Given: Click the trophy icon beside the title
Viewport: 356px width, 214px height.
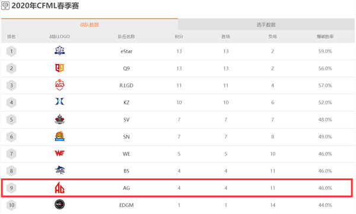Looking at the screenshot, I should pyautogui.click(x=5, y=6).
